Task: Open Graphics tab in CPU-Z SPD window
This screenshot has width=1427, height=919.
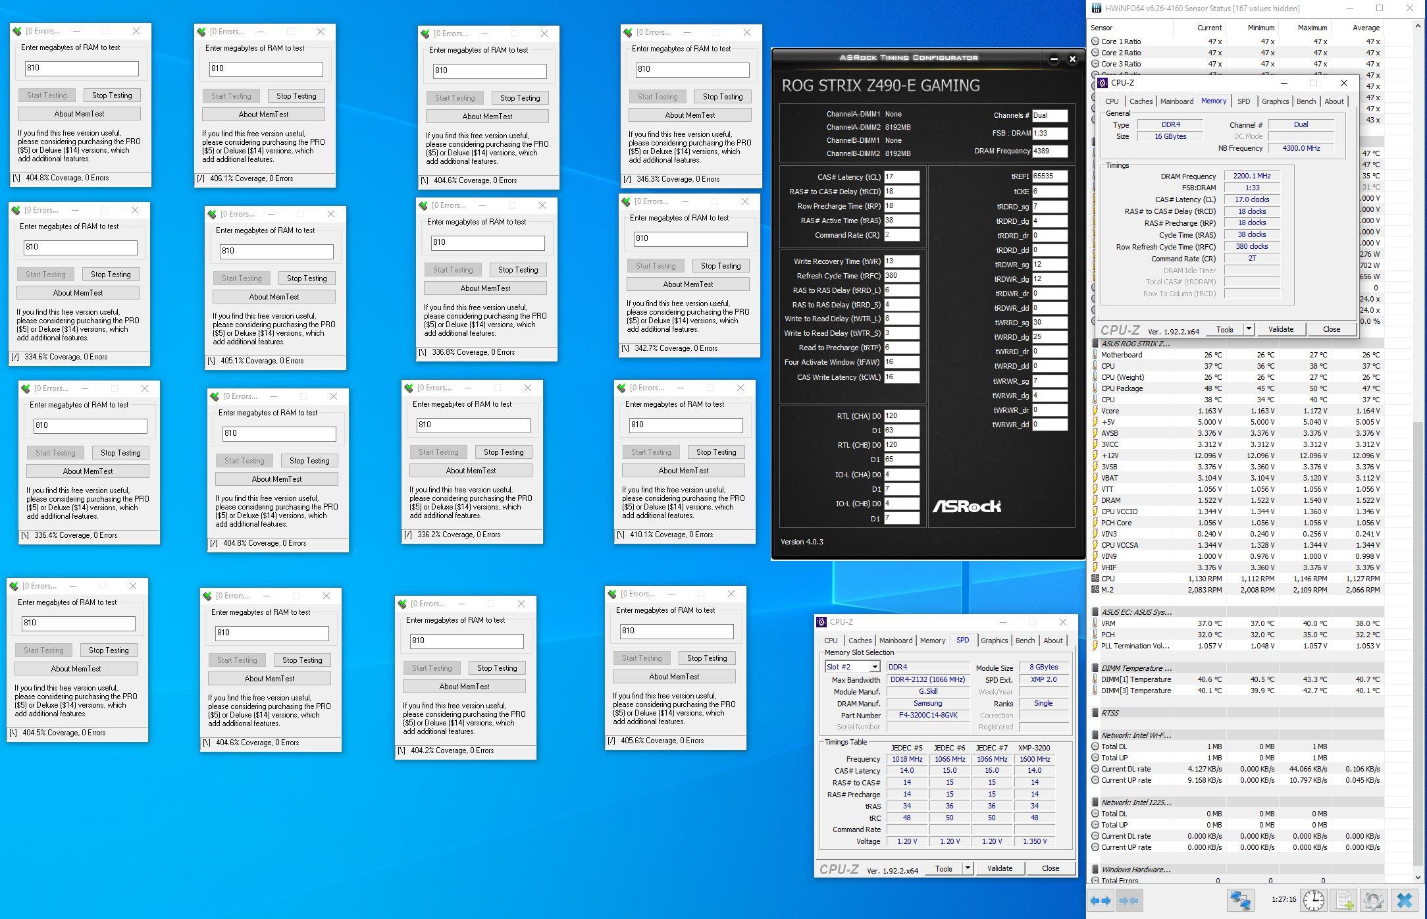Action: point(994,641)
